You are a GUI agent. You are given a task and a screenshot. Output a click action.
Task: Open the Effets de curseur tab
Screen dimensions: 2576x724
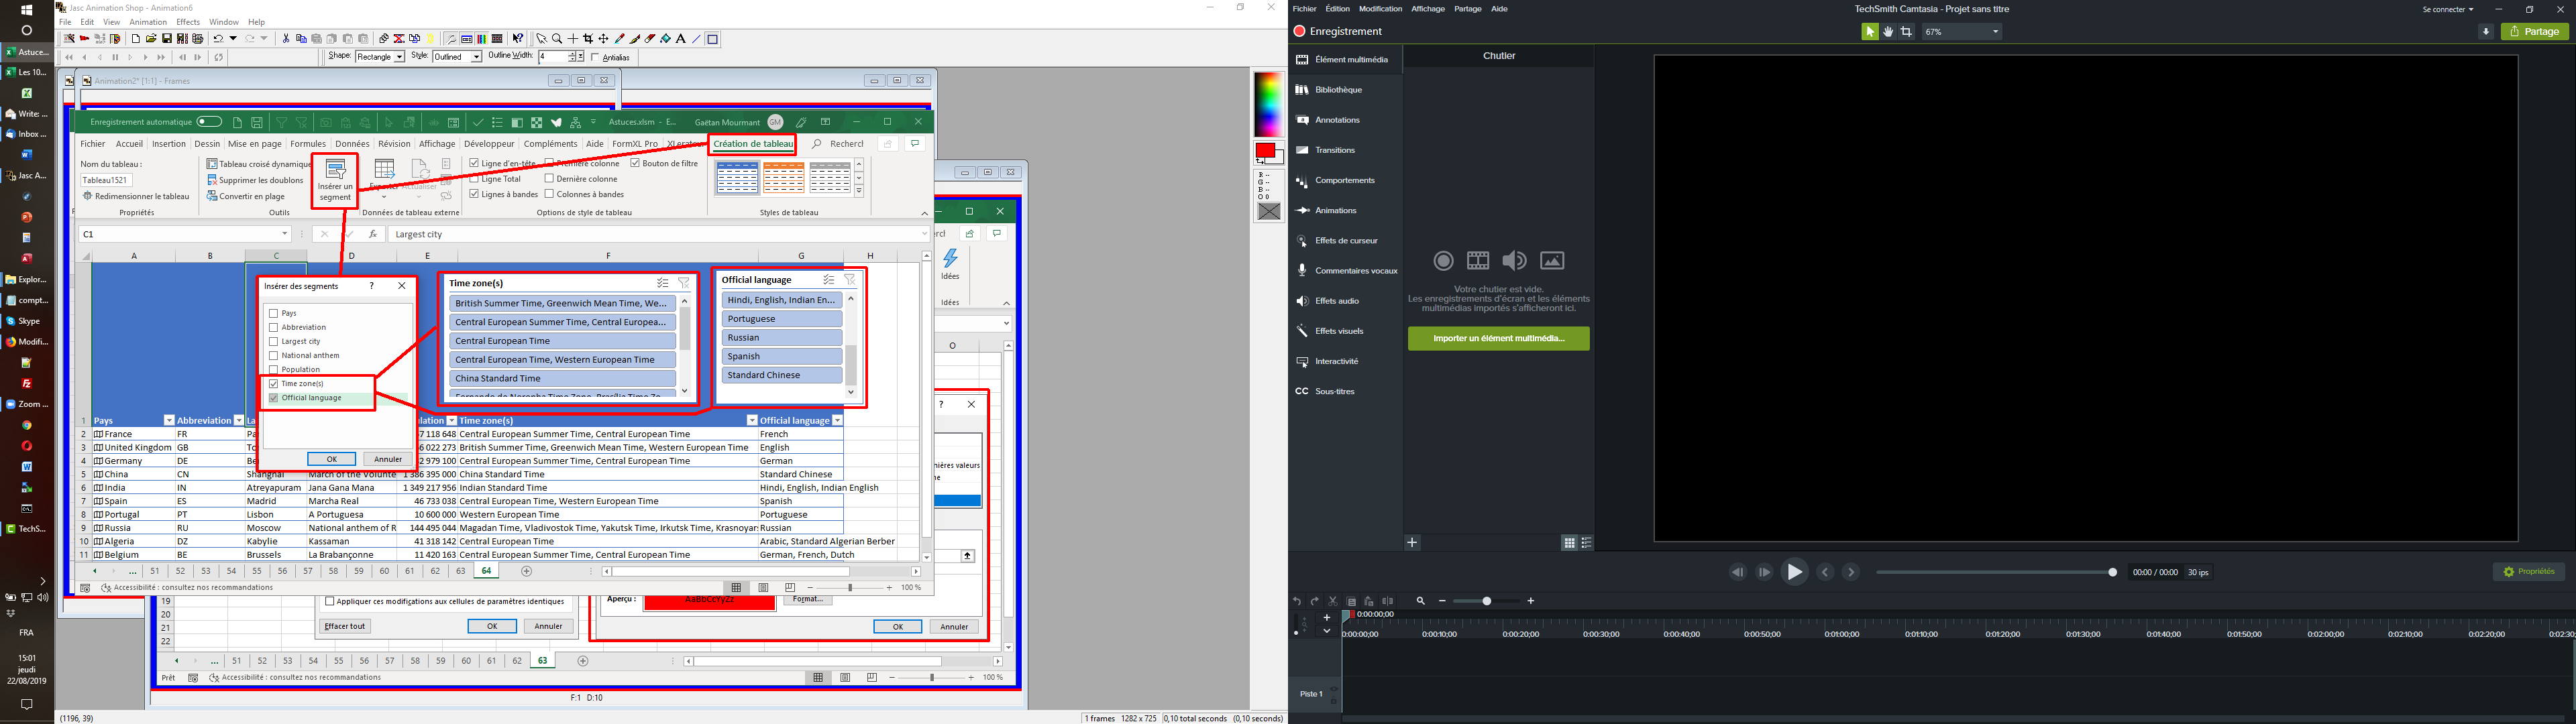tap(1345, 241)
